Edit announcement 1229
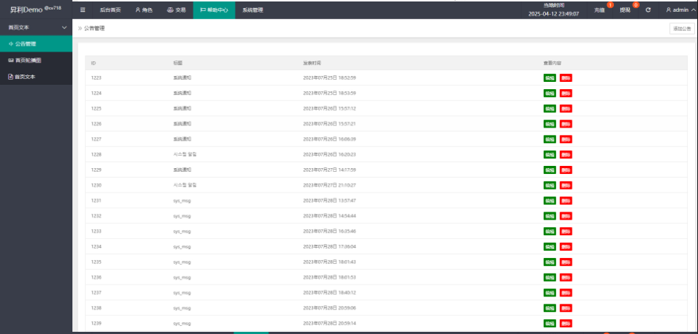Screen dimensions: 698x334 pos(550,170)
